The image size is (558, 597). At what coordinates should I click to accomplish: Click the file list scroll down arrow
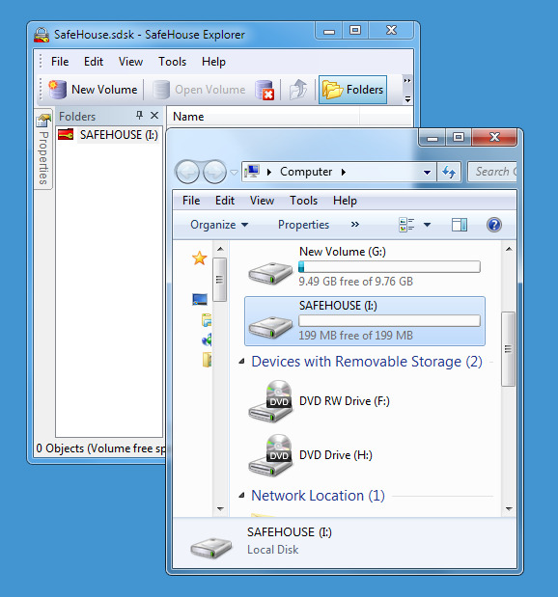pyautogui.click(x=509, y=508)
